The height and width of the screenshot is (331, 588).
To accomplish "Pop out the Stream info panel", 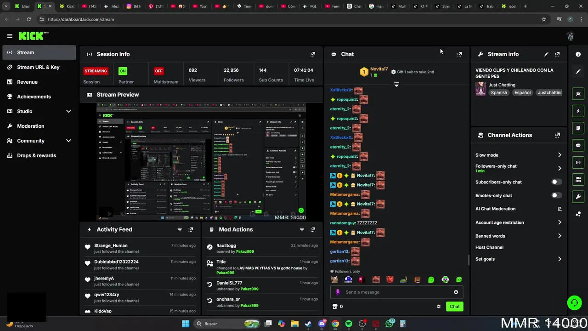I will (557, 54).
